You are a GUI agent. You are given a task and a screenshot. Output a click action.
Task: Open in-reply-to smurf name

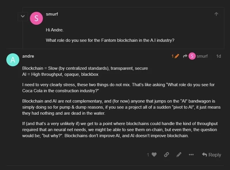[202, 56]
